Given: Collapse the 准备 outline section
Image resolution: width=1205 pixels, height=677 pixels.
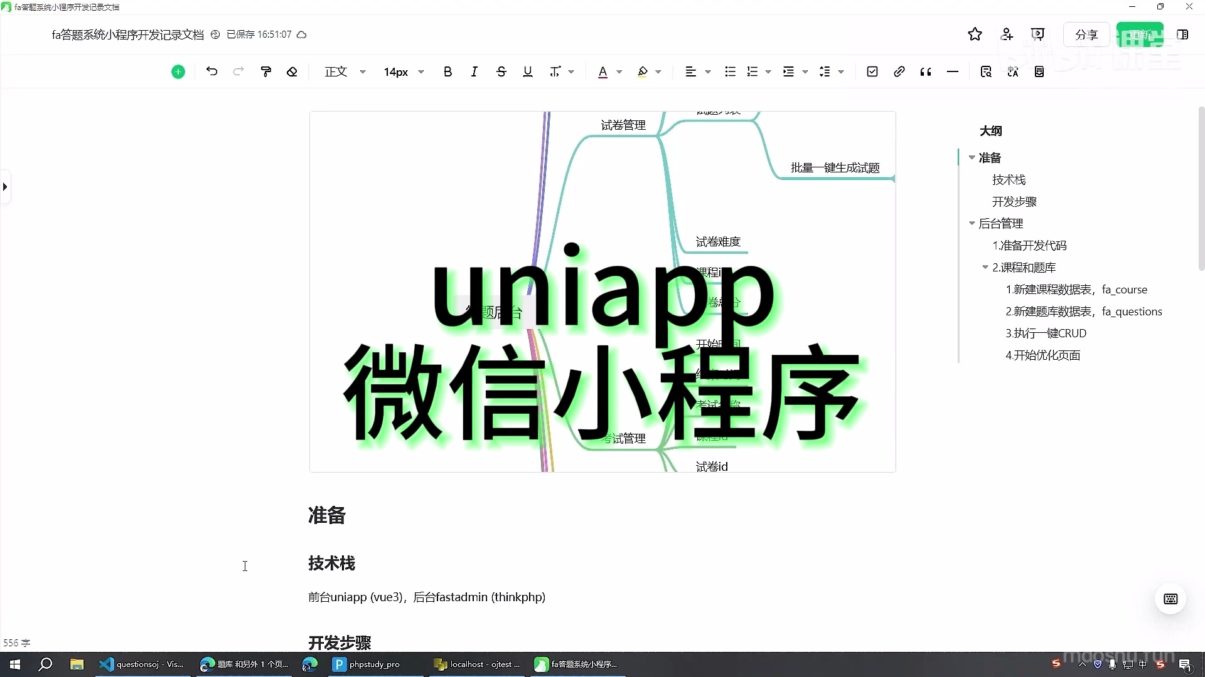Looking at the screenshot, I should [972, 157].
